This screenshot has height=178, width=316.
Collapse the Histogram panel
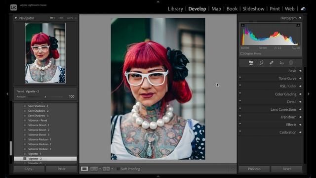[x=300, y=18]
